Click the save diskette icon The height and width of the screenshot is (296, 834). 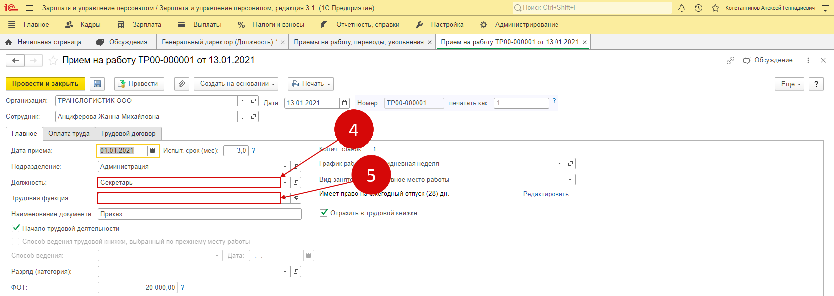point(97,84)
